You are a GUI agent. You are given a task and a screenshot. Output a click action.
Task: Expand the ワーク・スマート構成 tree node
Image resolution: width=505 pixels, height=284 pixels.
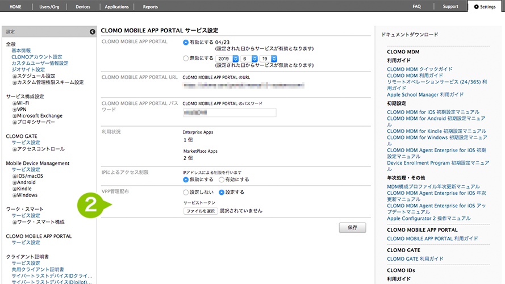click(x=15, y=223)
